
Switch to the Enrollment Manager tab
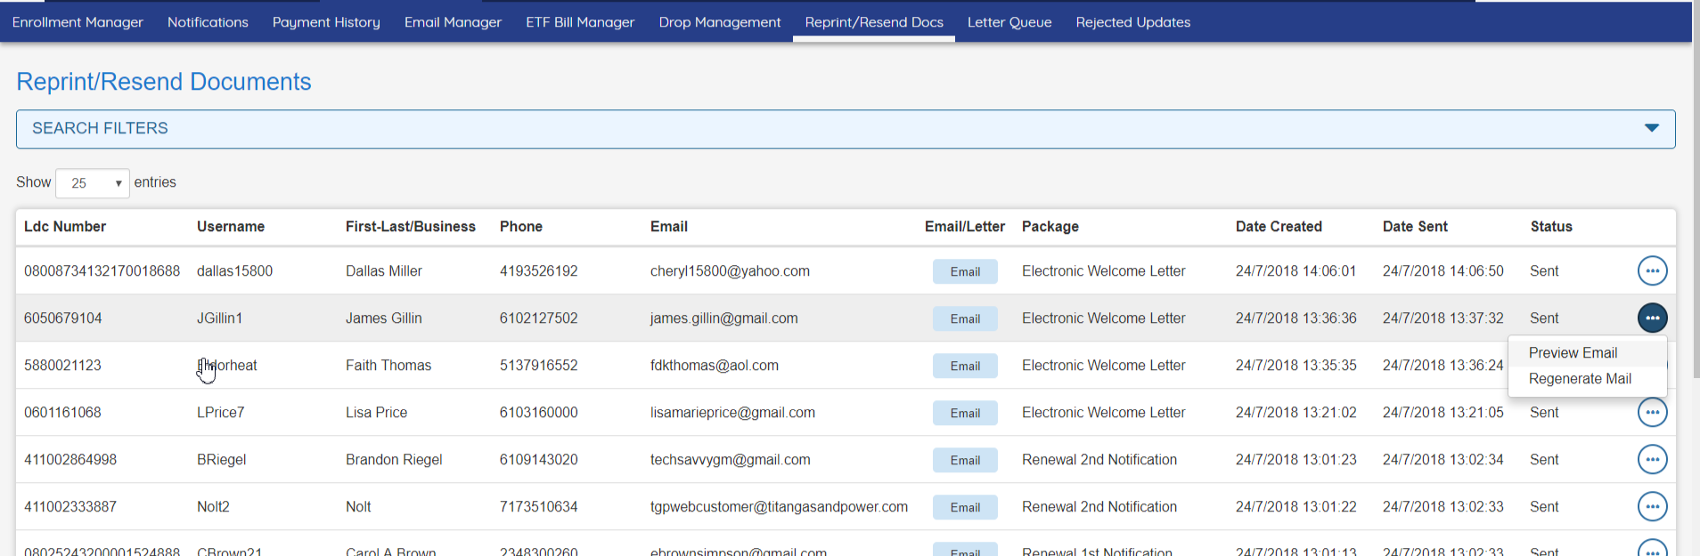78,22
